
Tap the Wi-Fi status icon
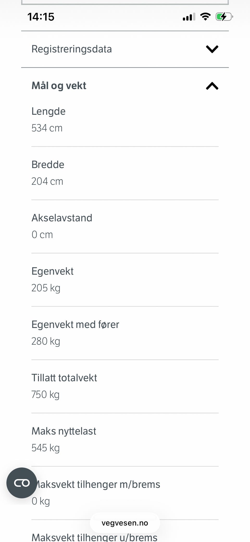point(205,17)
